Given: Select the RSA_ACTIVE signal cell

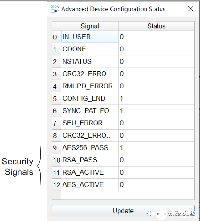Looking at the screenshot, I should (89, 172).
